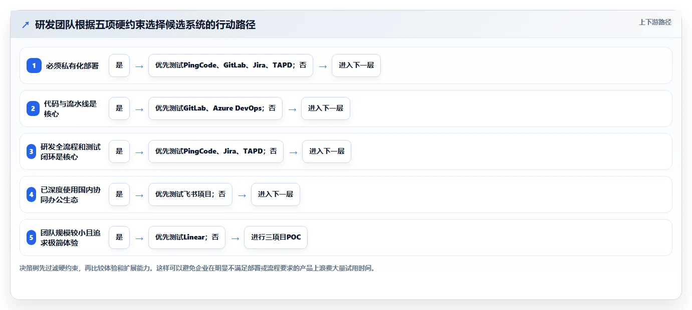692x310 pixels.
Task: Click the 是 box in 研发全流程 row
Action: pos(119,151)
